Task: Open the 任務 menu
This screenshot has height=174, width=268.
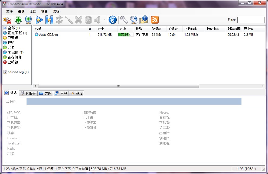Action: click(x=33, y=11)
